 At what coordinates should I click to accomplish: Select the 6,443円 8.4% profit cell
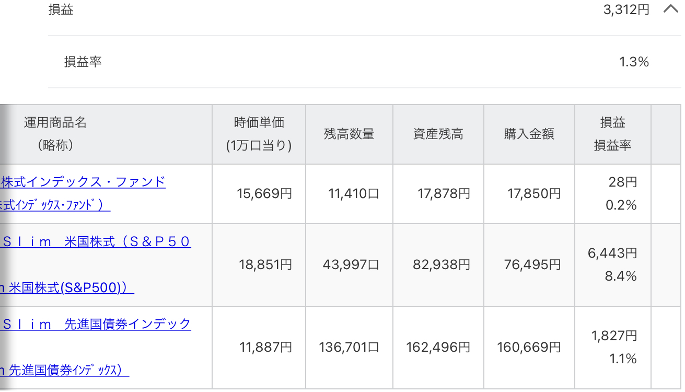click(x=612, y=264)
